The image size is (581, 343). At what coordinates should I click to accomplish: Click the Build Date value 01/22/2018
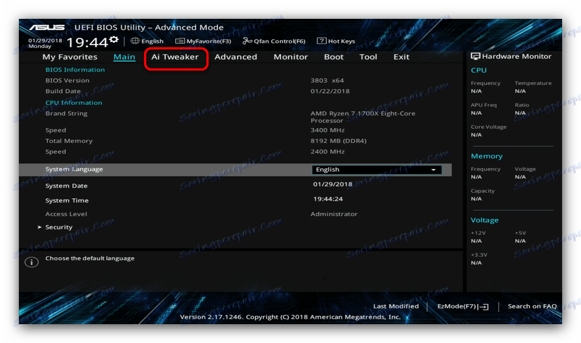(x=330, y=91)
